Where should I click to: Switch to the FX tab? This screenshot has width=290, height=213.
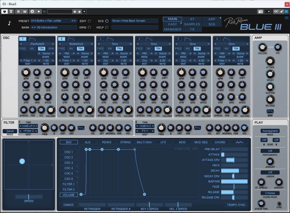tap(192, 29)
